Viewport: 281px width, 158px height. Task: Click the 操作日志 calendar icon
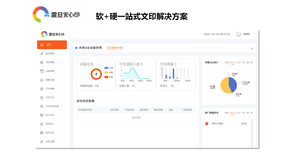[42, 133]
